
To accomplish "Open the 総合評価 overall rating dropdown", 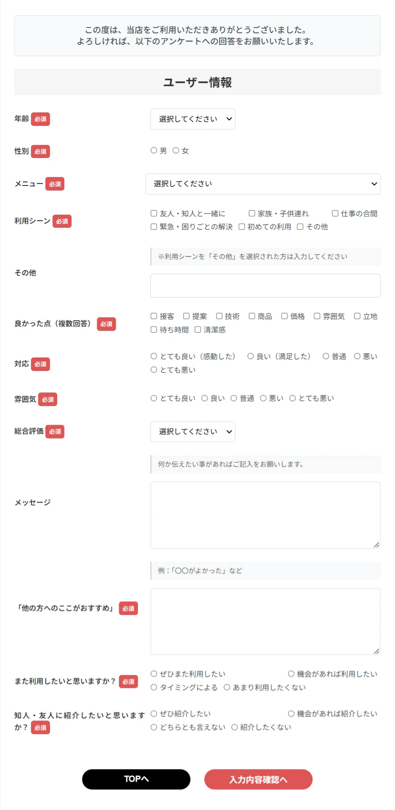I will (x=193, y=431).
